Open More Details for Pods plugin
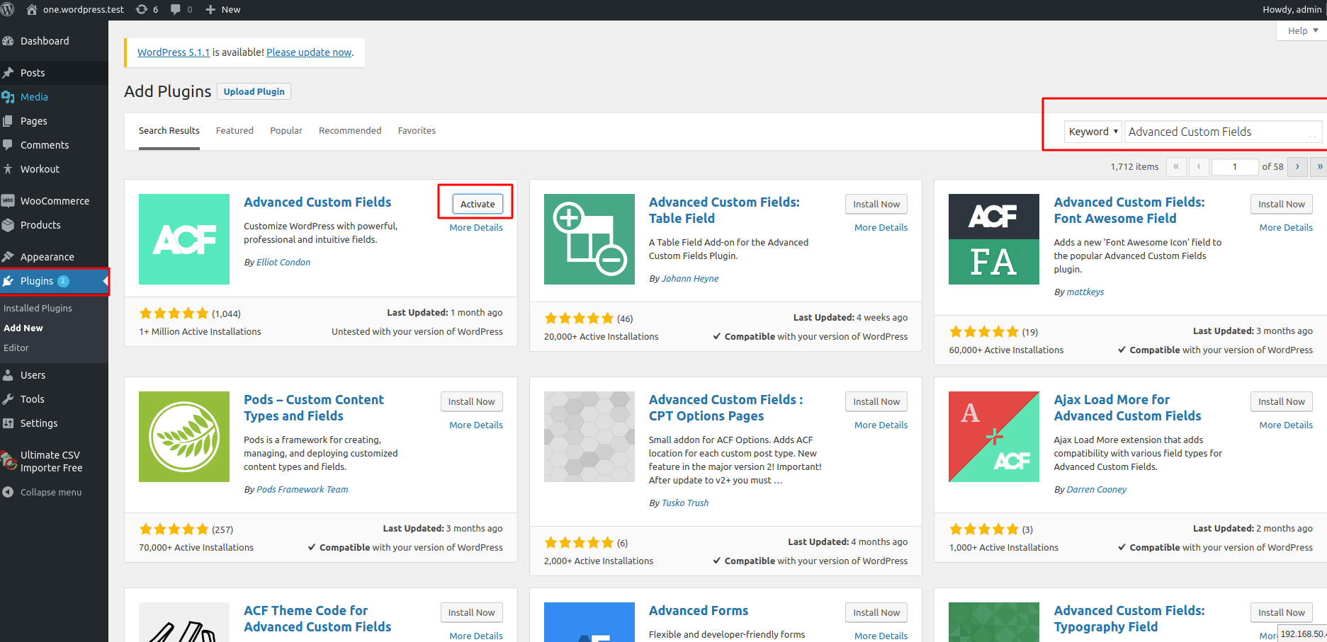The height and width of the screenshot is (642, 1327). click(476, 425)
